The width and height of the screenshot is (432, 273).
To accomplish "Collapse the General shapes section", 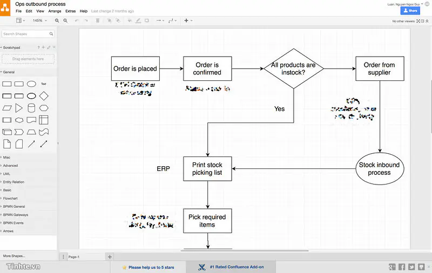I will (x=8, y=72).
